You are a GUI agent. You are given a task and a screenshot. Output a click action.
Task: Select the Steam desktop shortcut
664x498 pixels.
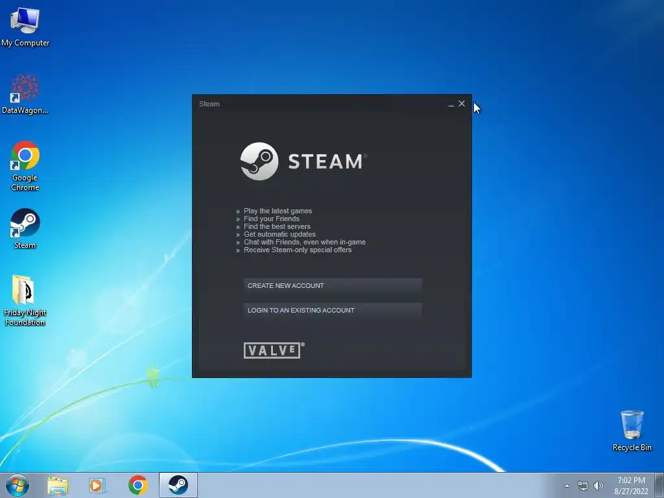click(25, 228)
